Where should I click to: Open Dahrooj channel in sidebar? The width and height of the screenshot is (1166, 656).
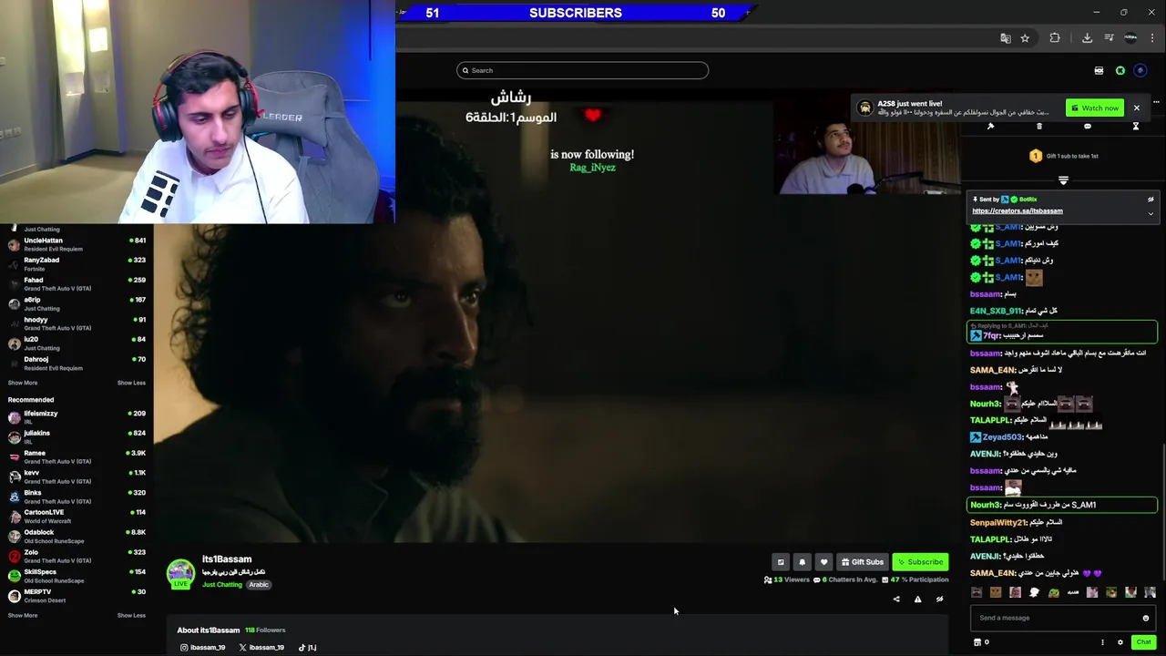point(77,364)
